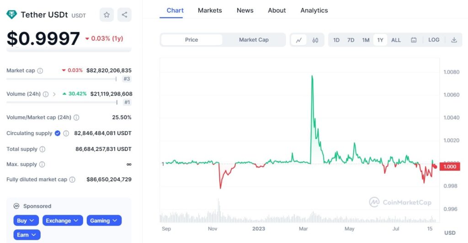Click the share icon button
This screenshot has width=468, height=243.
coord(124,15)
